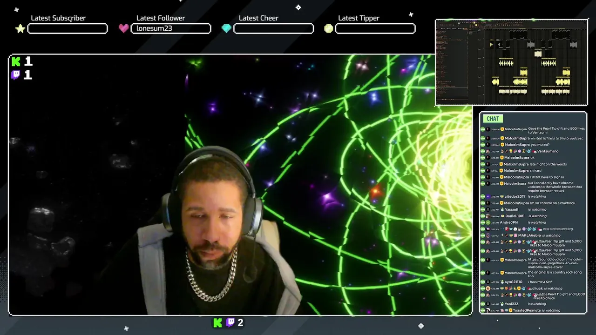Click the username AndreJPN in chat
The width and height of the screenshot is (596, 335).
click(509, 222)
